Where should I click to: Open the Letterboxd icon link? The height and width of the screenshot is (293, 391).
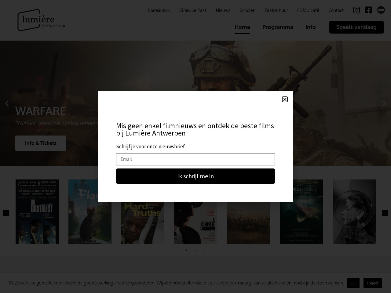pos(381,10)
